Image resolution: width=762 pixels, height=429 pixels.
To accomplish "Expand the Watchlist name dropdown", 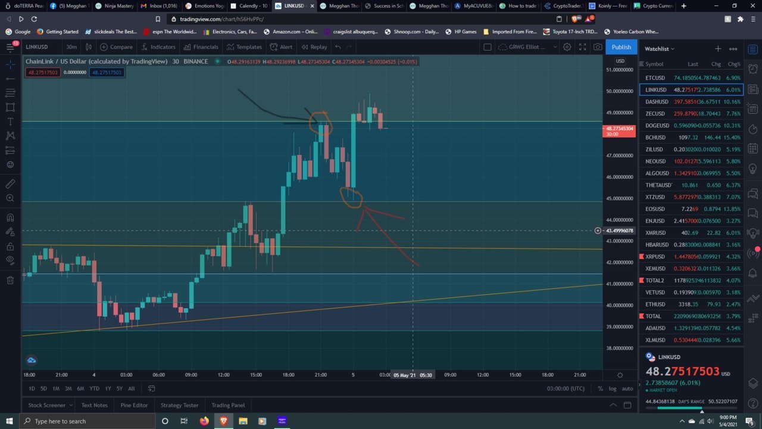I will (660, 49).
